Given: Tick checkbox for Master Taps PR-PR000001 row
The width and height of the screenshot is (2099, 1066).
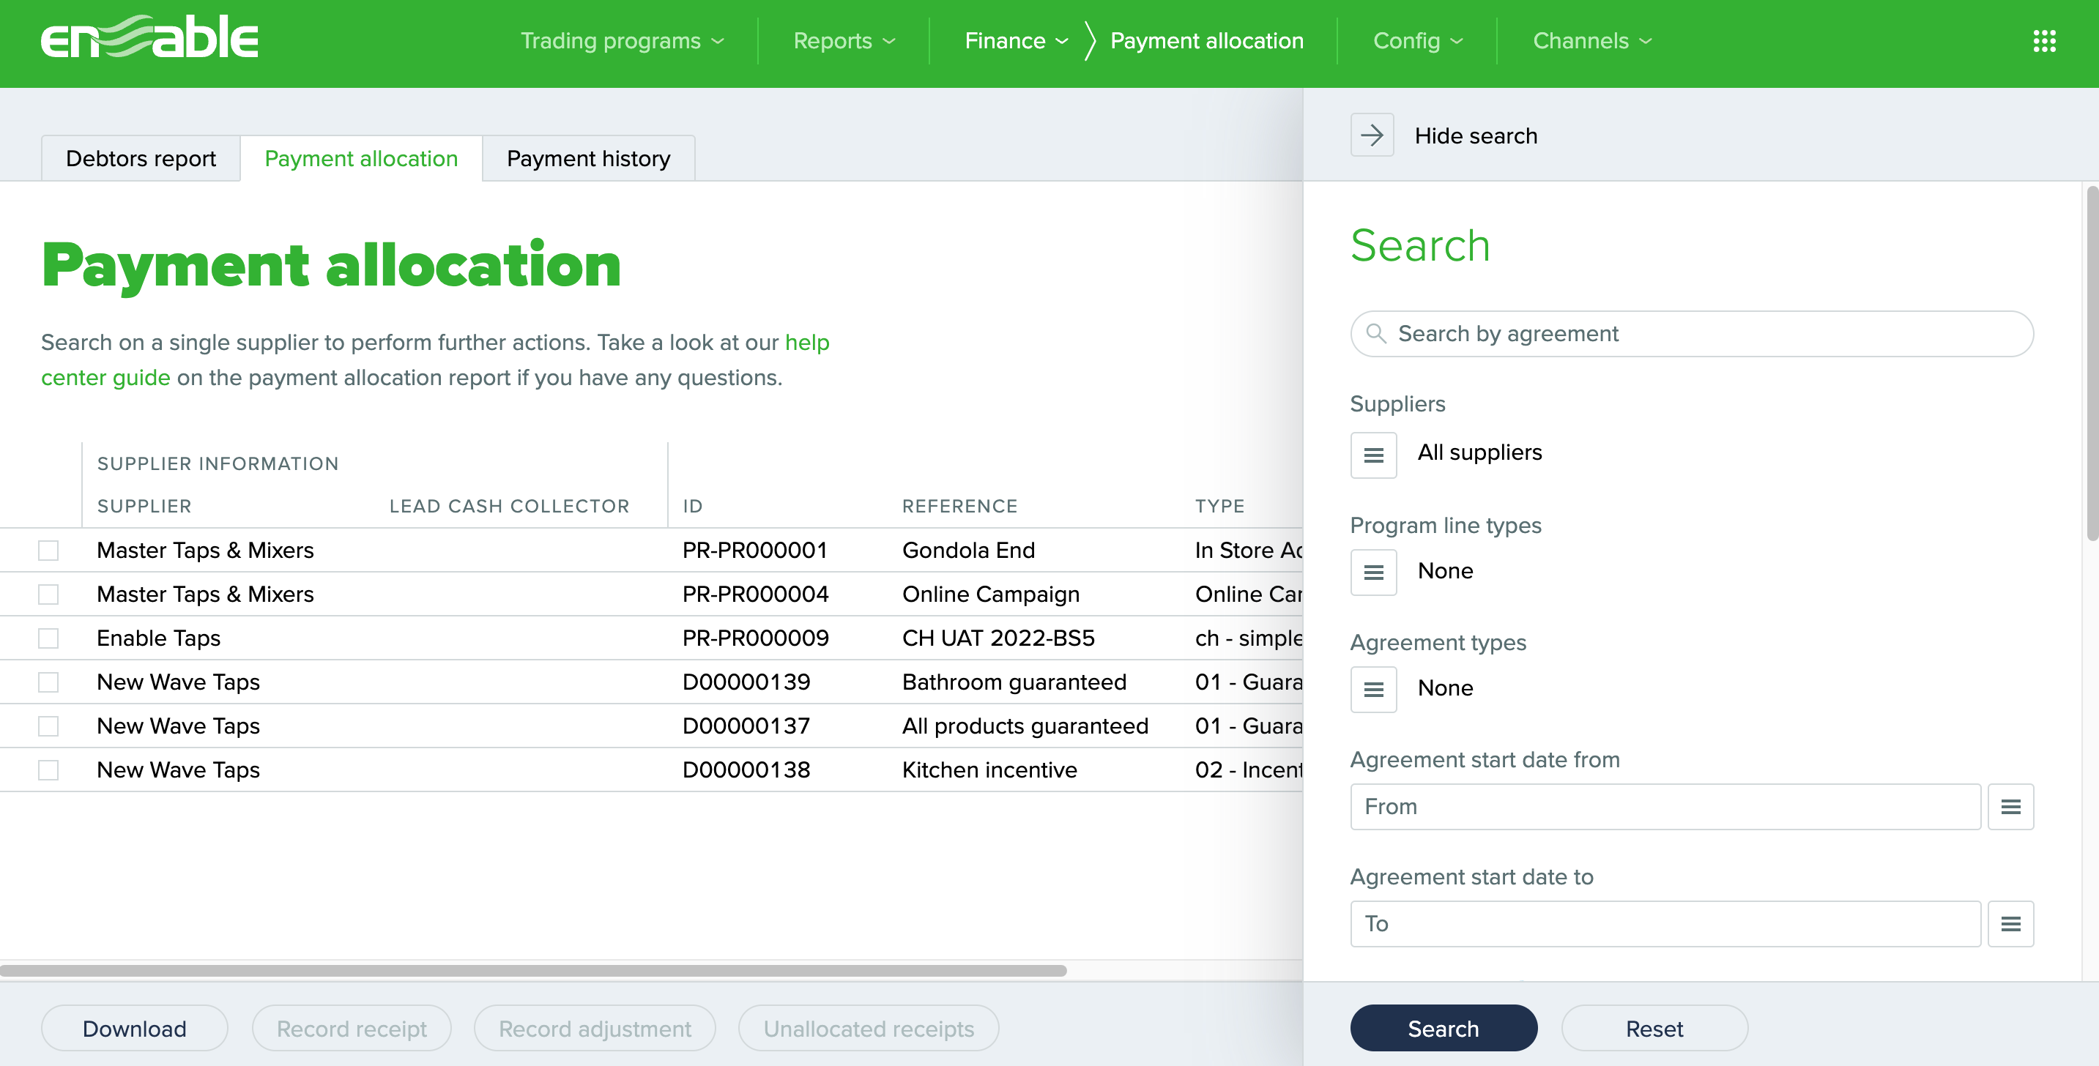Looking at the screenshot, I should 49,551.
